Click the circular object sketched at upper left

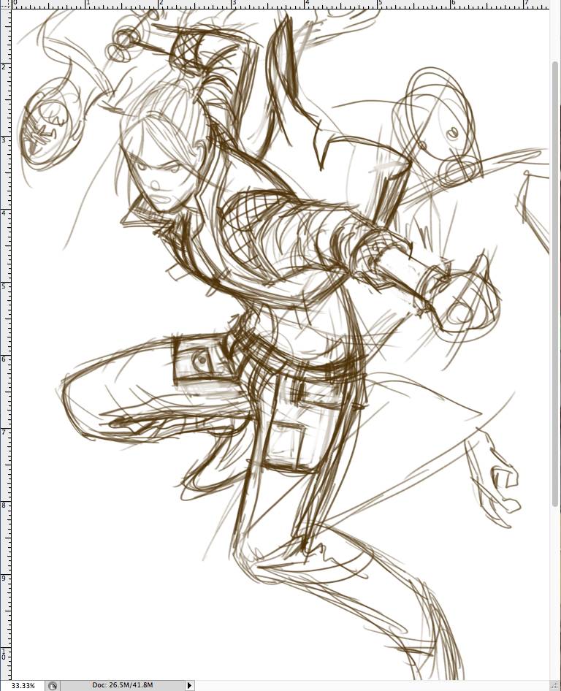[47, 121]
